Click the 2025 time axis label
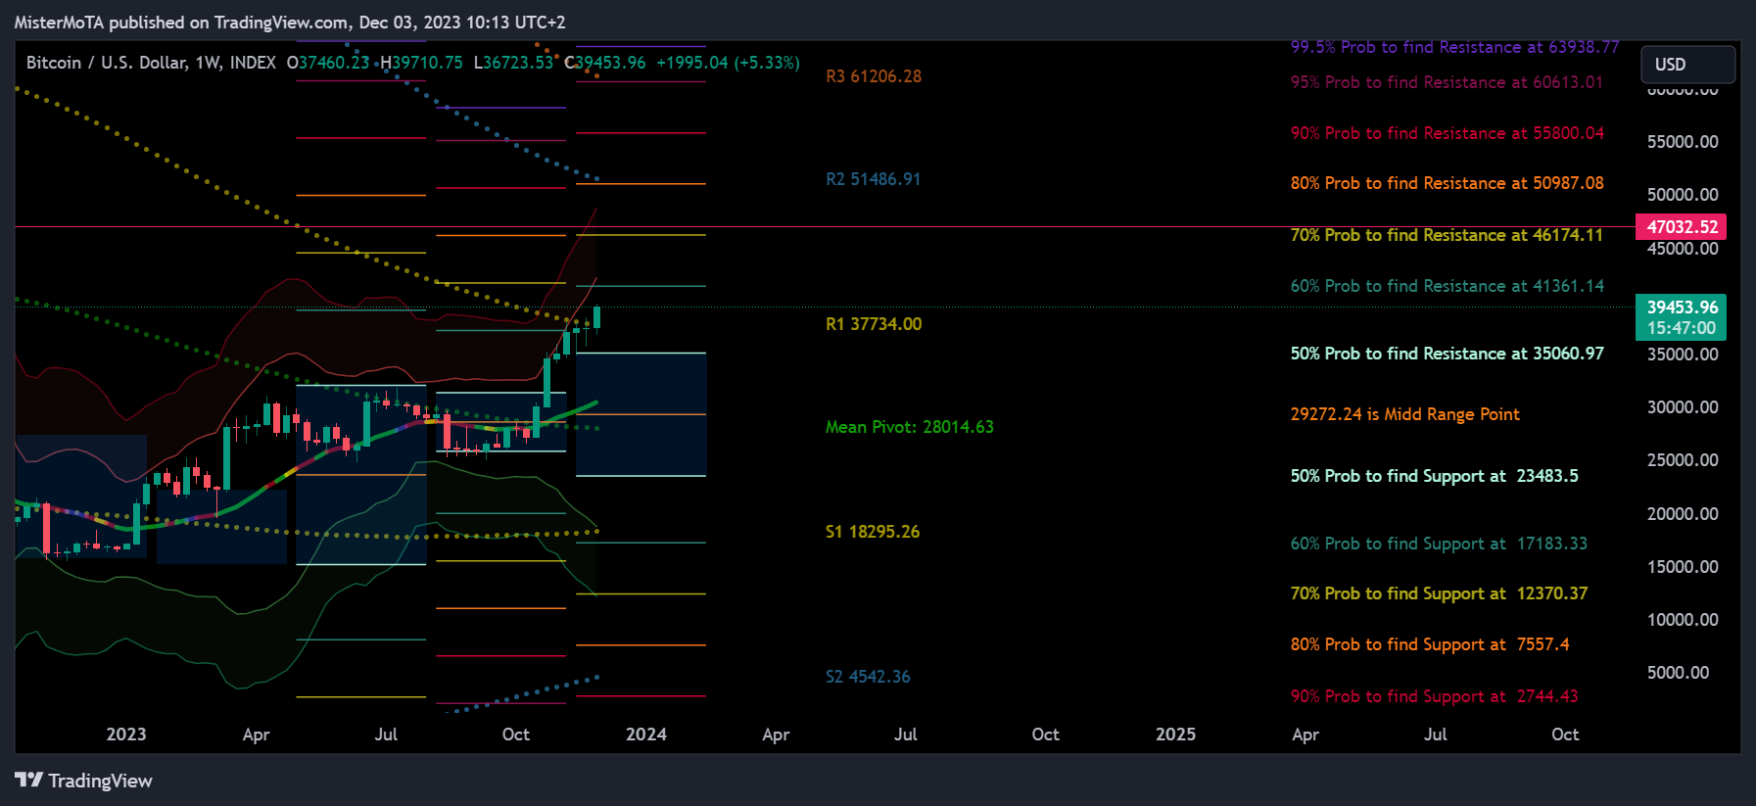Image resolution: width=1756 pixels, height=806 pixels. (1176, 735)
